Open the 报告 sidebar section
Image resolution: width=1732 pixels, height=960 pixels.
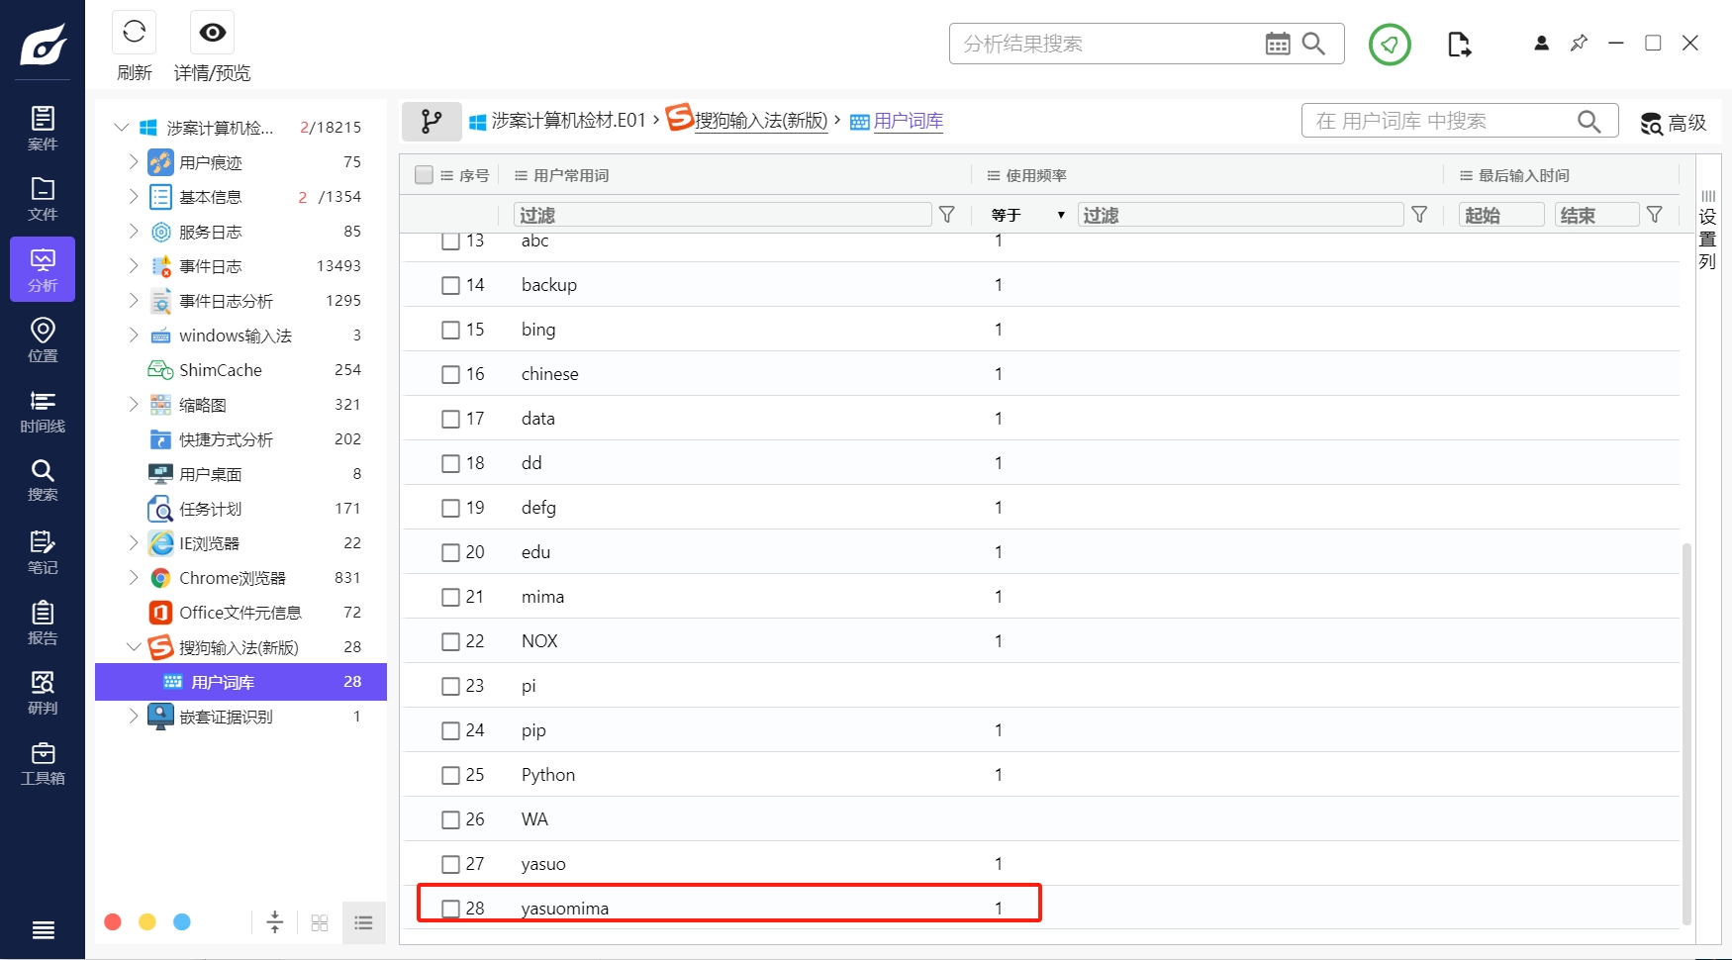(x=43, y=623)
